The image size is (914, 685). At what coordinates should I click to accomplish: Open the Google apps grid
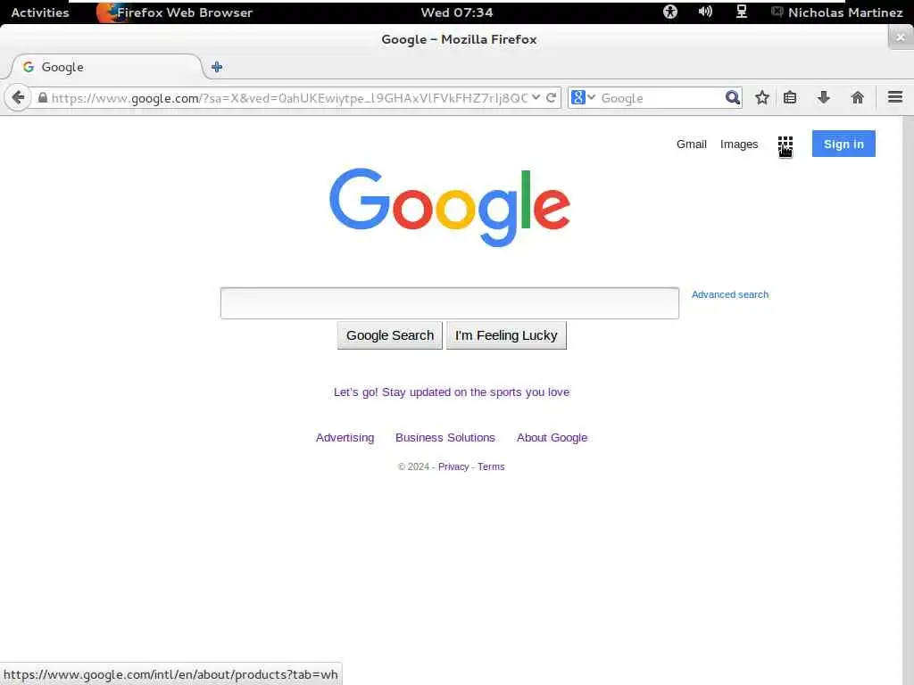(785, 144)
